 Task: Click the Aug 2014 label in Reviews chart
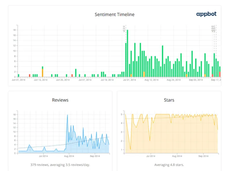click(69, 156)
